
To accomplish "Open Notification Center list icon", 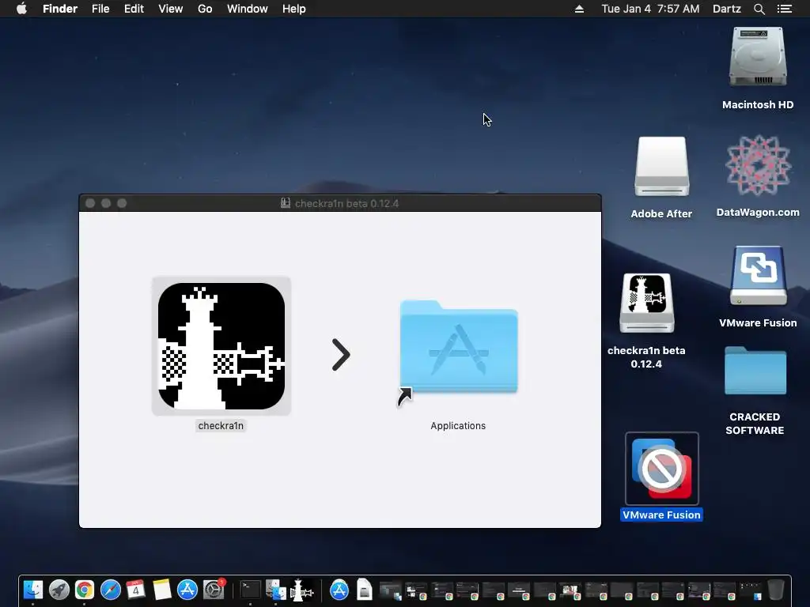I will (x=784, y=9).
